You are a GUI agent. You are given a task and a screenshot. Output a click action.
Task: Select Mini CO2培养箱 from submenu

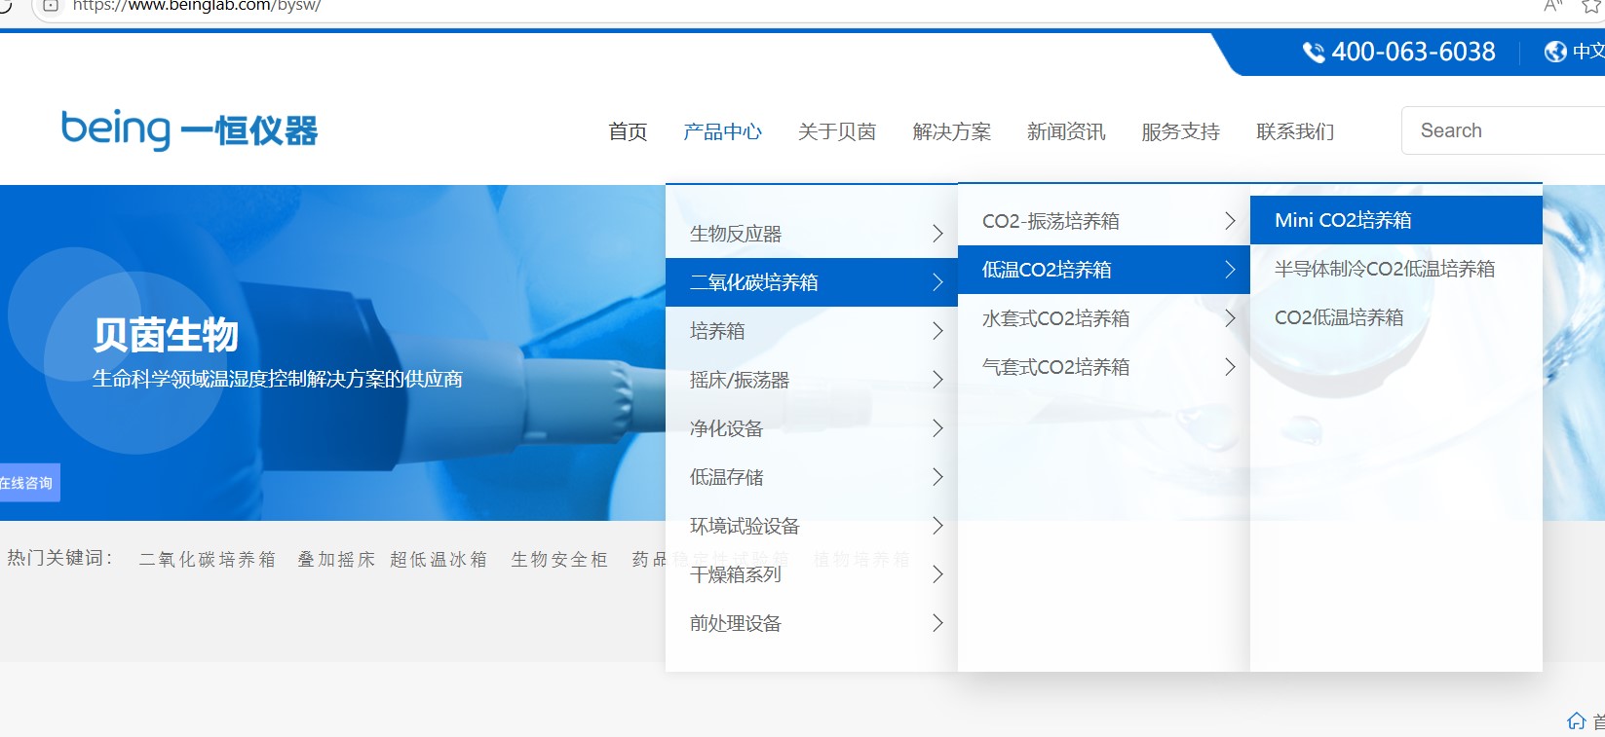[1343, 220]
